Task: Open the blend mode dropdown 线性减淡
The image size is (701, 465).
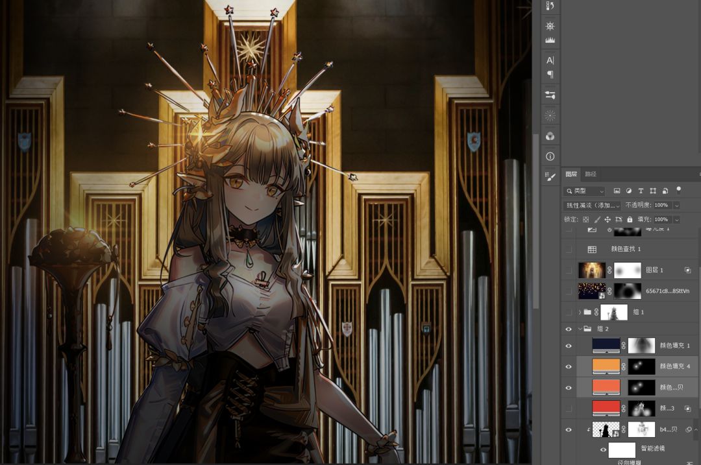Action: click(592, 205)
